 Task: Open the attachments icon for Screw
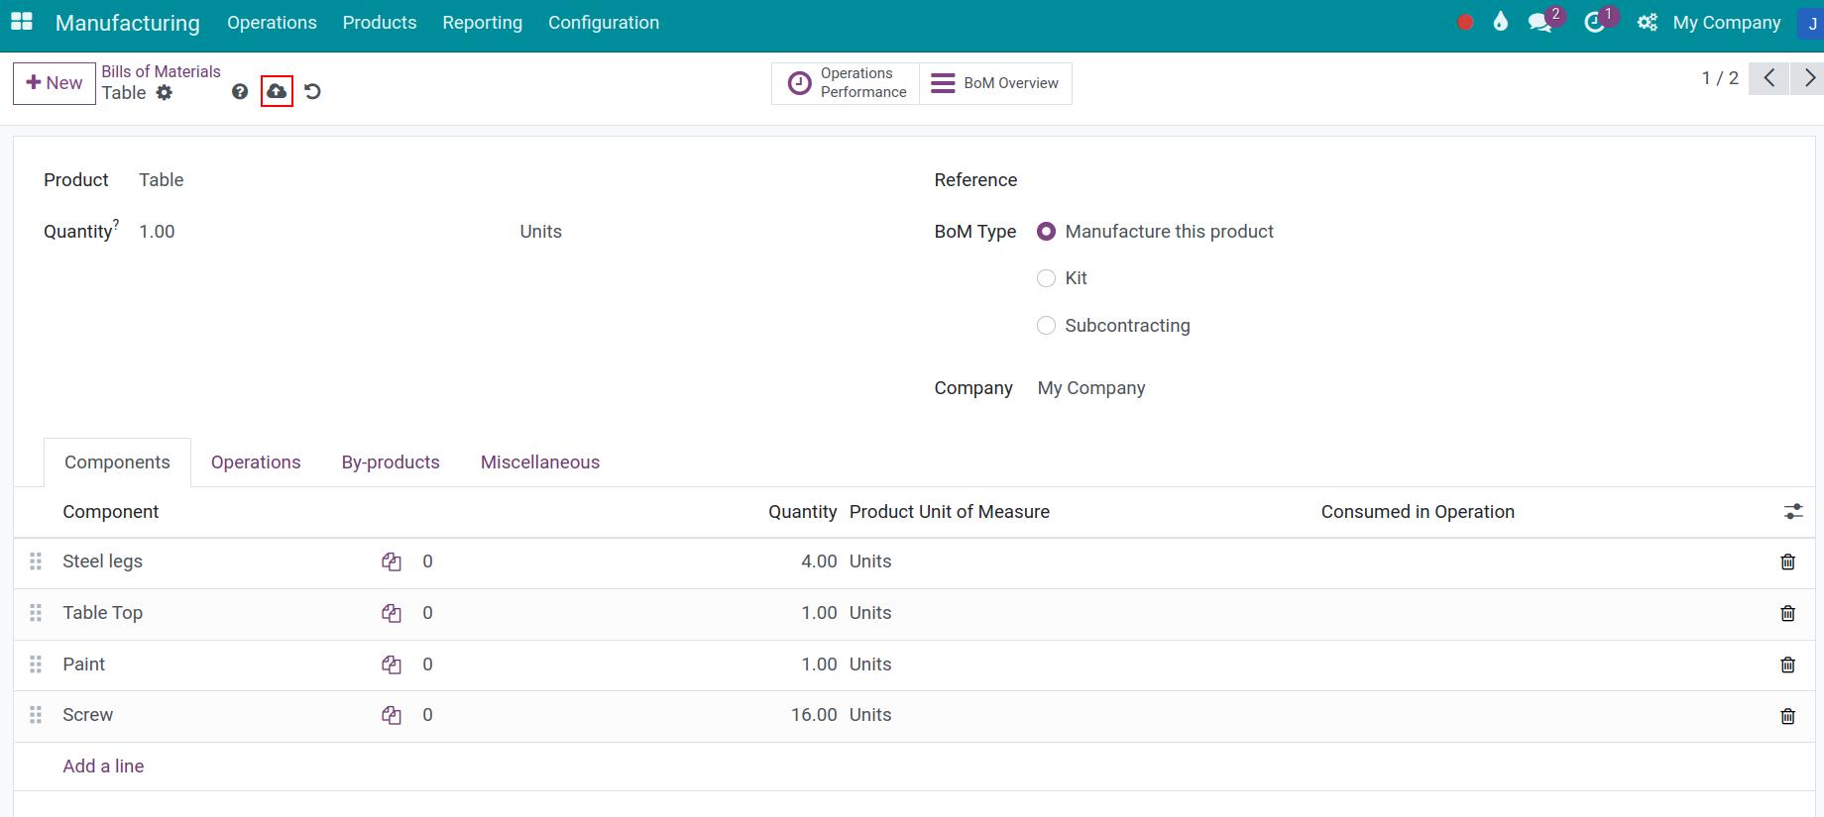(x=392, y=715)
